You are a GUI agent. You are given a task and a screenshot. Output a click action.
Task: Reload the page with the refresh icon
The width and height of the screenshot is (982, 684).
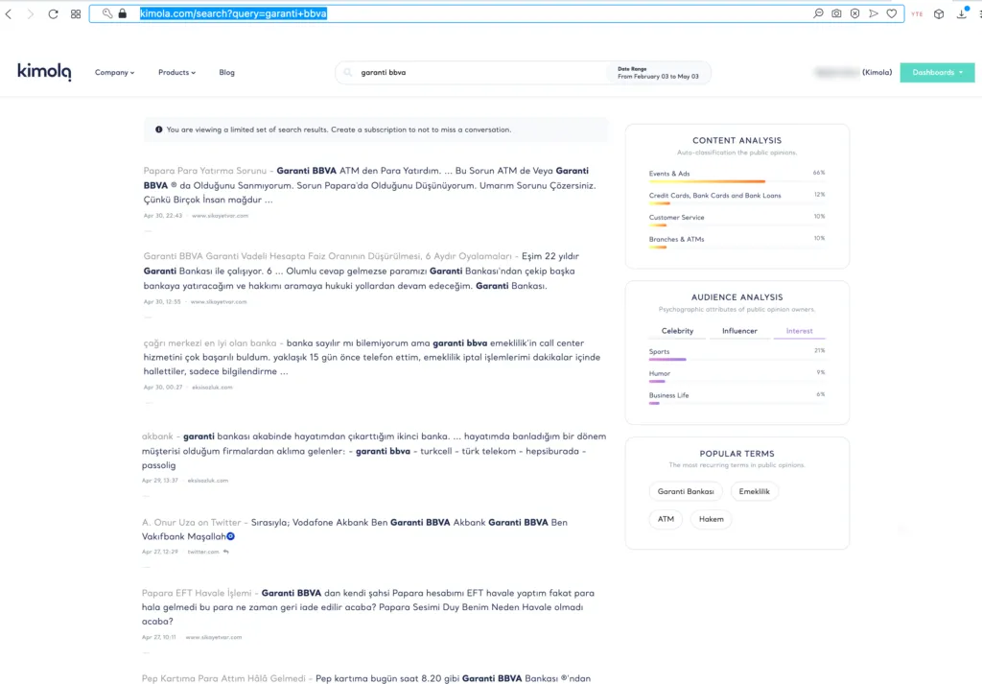pos(54,13)
